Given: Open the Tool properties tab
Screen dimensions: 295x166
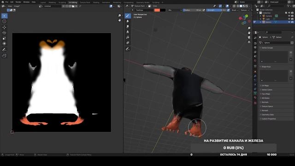Looking at the screenshot, I should click(255, 38).
